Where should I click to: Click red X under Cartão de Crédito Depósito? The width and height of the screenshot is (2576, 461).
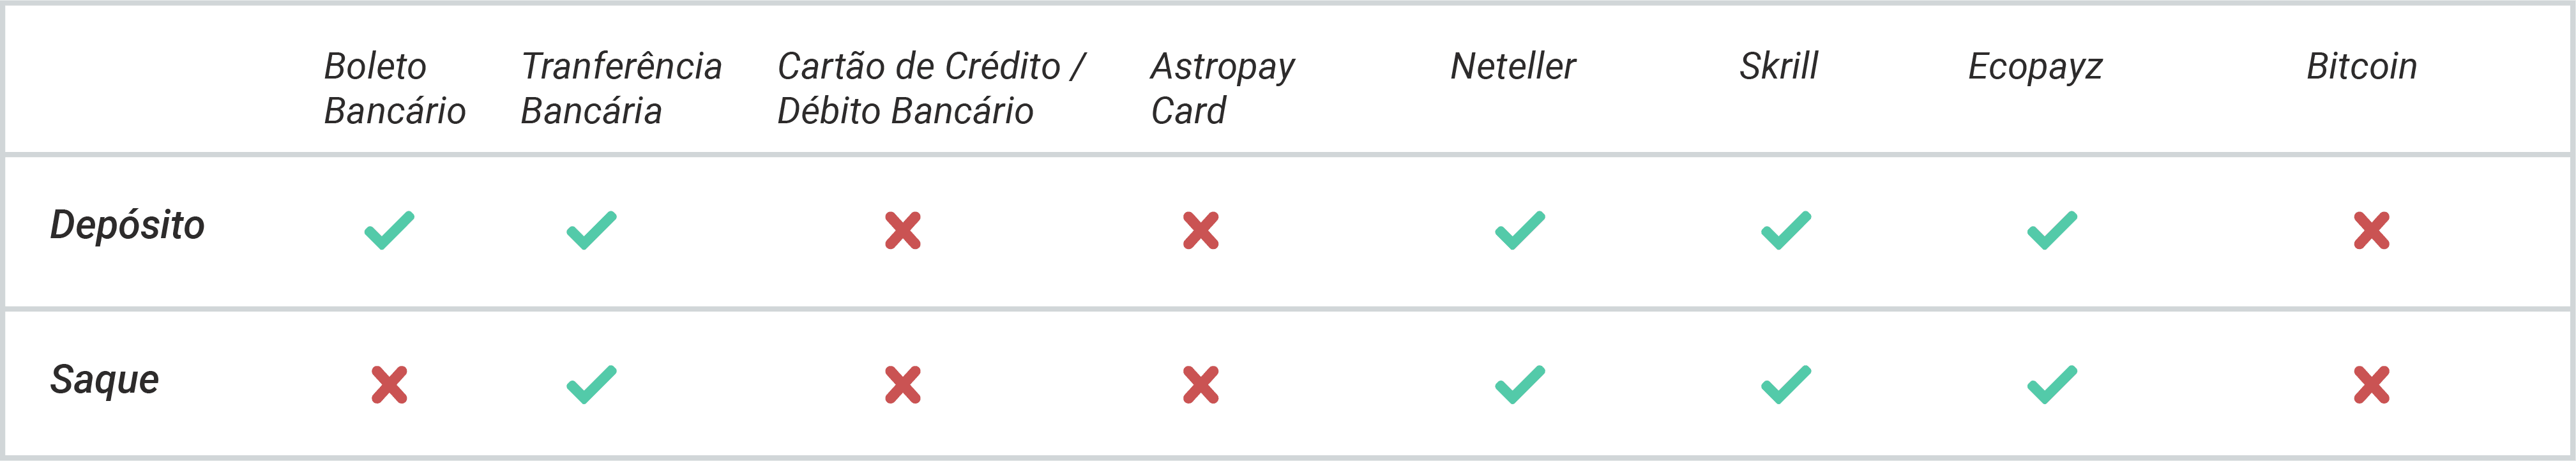pos(903,230)
